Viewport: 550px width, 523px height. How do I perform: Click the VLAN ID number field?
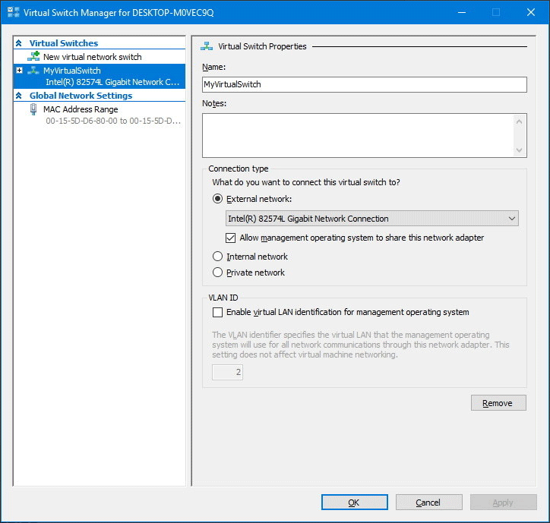point(227,372)
